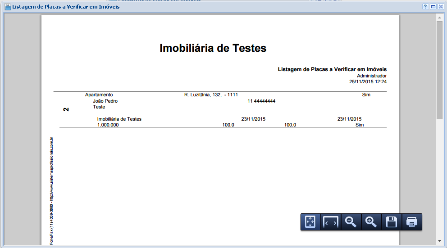Zoom out of the report
Screen dimensions: 447x248
[351, 222]
